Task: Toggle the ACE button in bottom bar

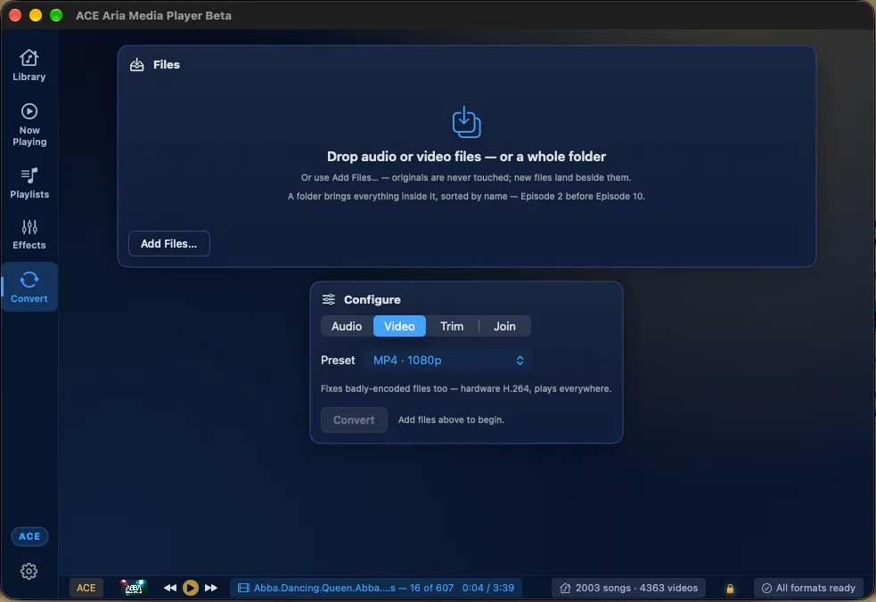Action: 86,588
